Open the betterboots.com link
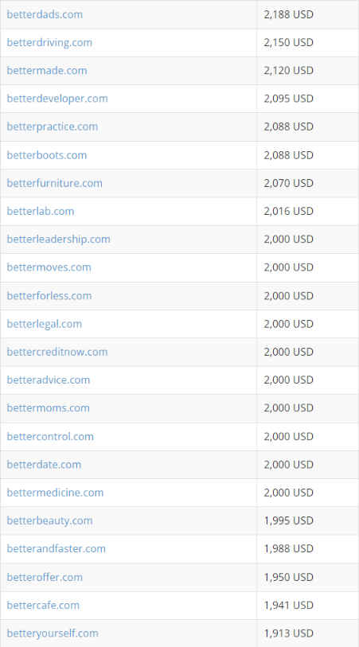This screenshot has width=359, height=647. point(47,155)
